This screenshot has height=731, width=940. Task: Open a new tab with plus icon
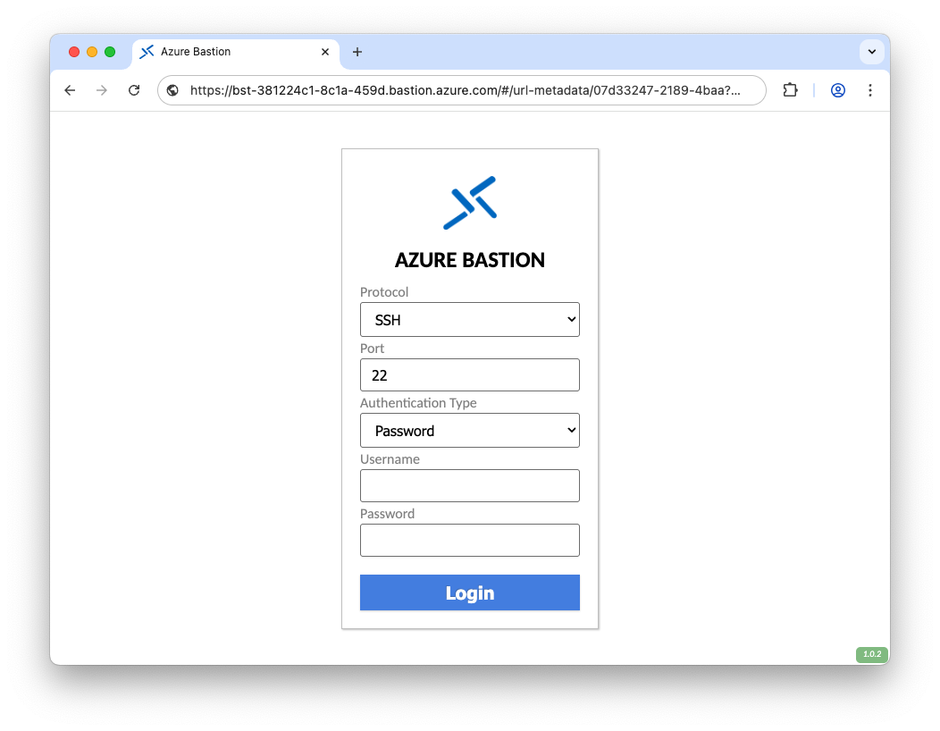point(357,52)
